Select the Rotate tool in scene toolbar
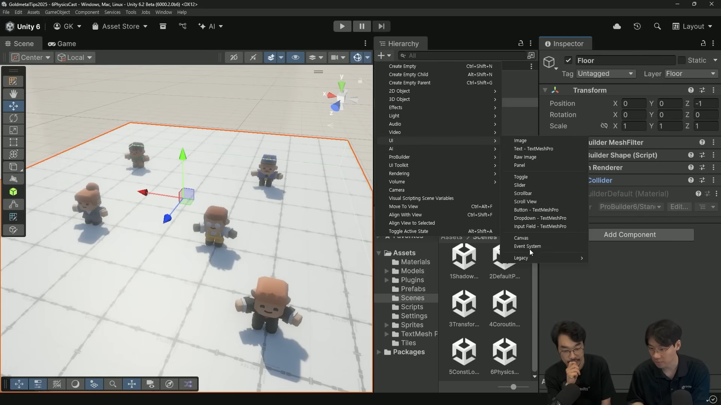The width and height of the screenshot is (721, 405). click(x=14, y=118)
